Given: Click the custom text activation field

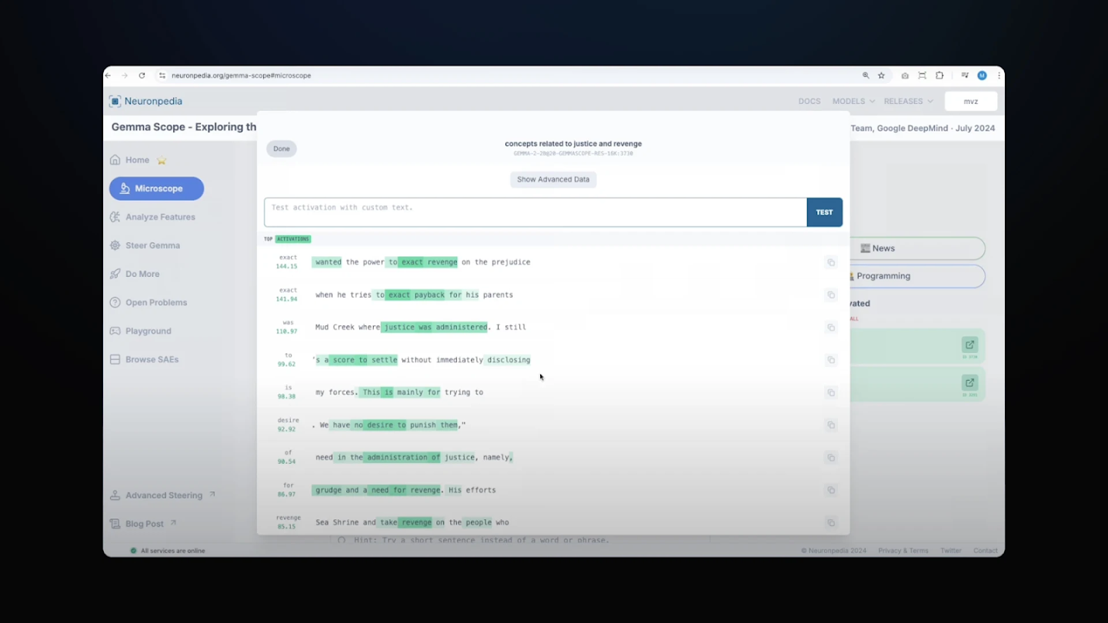Looking at the screenshot, I should [x=535, y=212].
